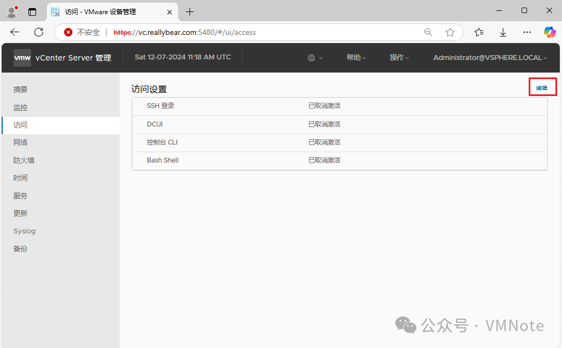Click the red not-secure warning icon
562x348 pixels.
(x=68, y=32)
